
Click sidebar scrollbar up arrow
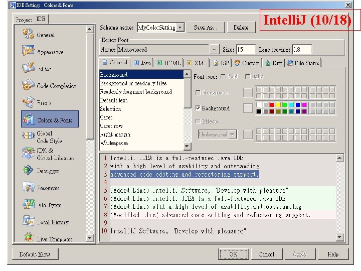coord(90,29)
